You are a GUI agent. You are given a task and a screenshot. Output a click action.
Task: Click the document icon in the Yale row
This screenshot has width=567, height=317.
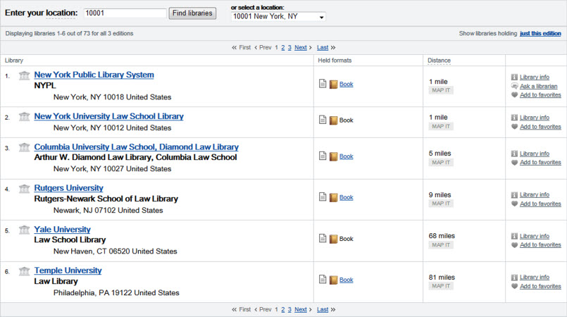coord(323,238)
